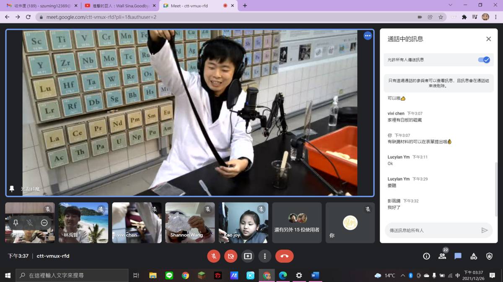Start presenting your screen
Image resolution: width=503 pixels, height=282 pixels.
(248, 256)
